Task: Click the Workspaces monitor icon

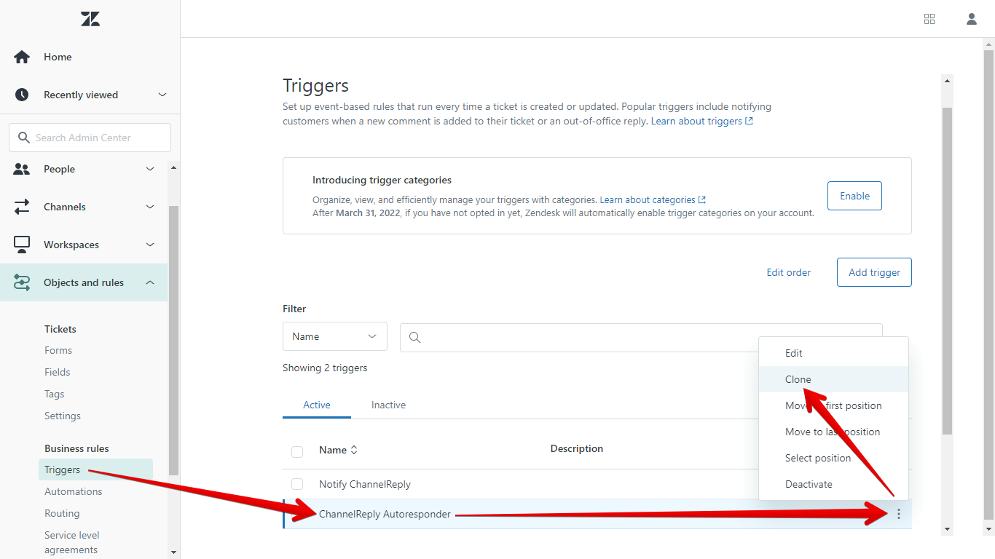Action: coord(22,245)
